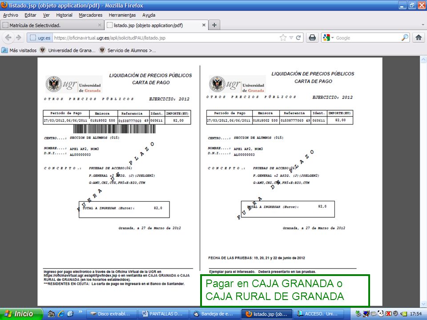
Task: Click the left IMPORTE value 82,00
Action: 178,120
